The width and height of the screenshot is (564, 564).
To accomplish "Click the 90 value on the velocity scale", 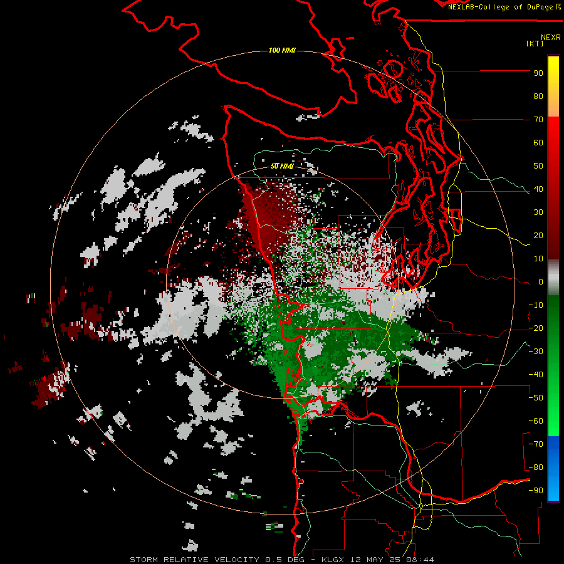I will [538, 73].
